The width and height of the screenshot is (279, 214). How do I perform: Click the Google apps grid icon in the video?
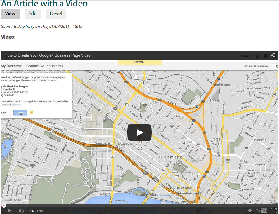[257, 56]
